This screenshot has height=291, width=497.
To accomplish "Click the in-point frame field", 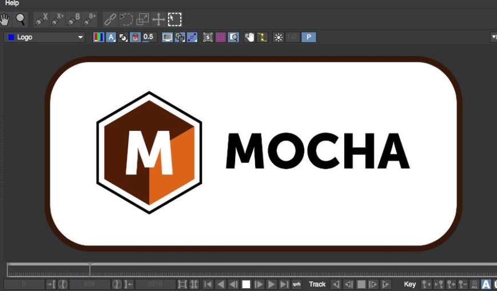I will [x=24, y=284].
